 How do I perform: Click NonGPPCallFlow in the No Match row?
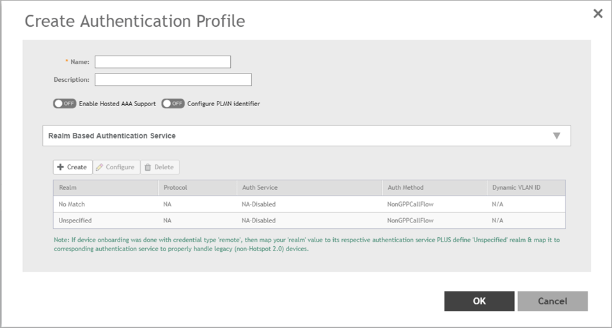click(x=410, y=204)
